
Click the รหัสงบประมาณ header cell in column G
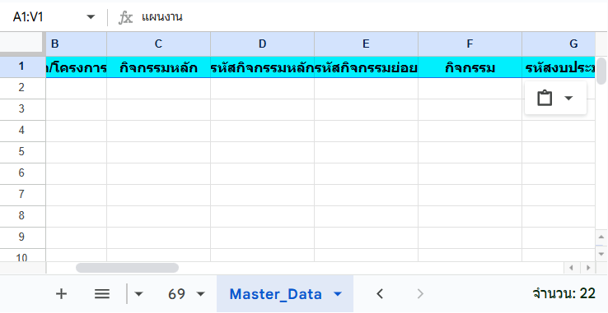[x=559, y=67]
